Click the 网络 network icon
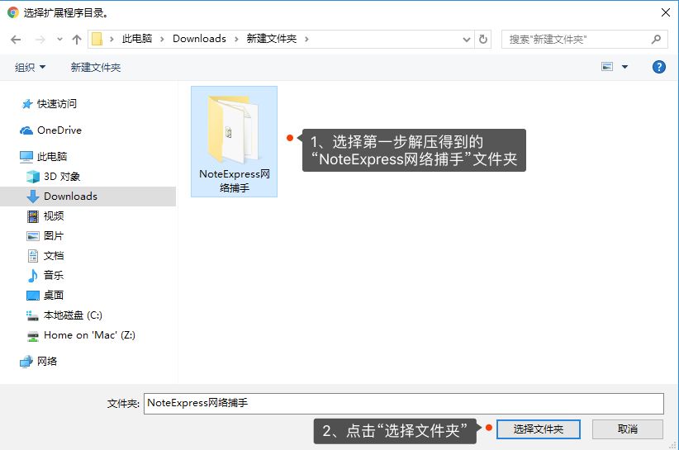Image resolution: width=679 pixels, height=450 pixels. click(x=26, y=362)
